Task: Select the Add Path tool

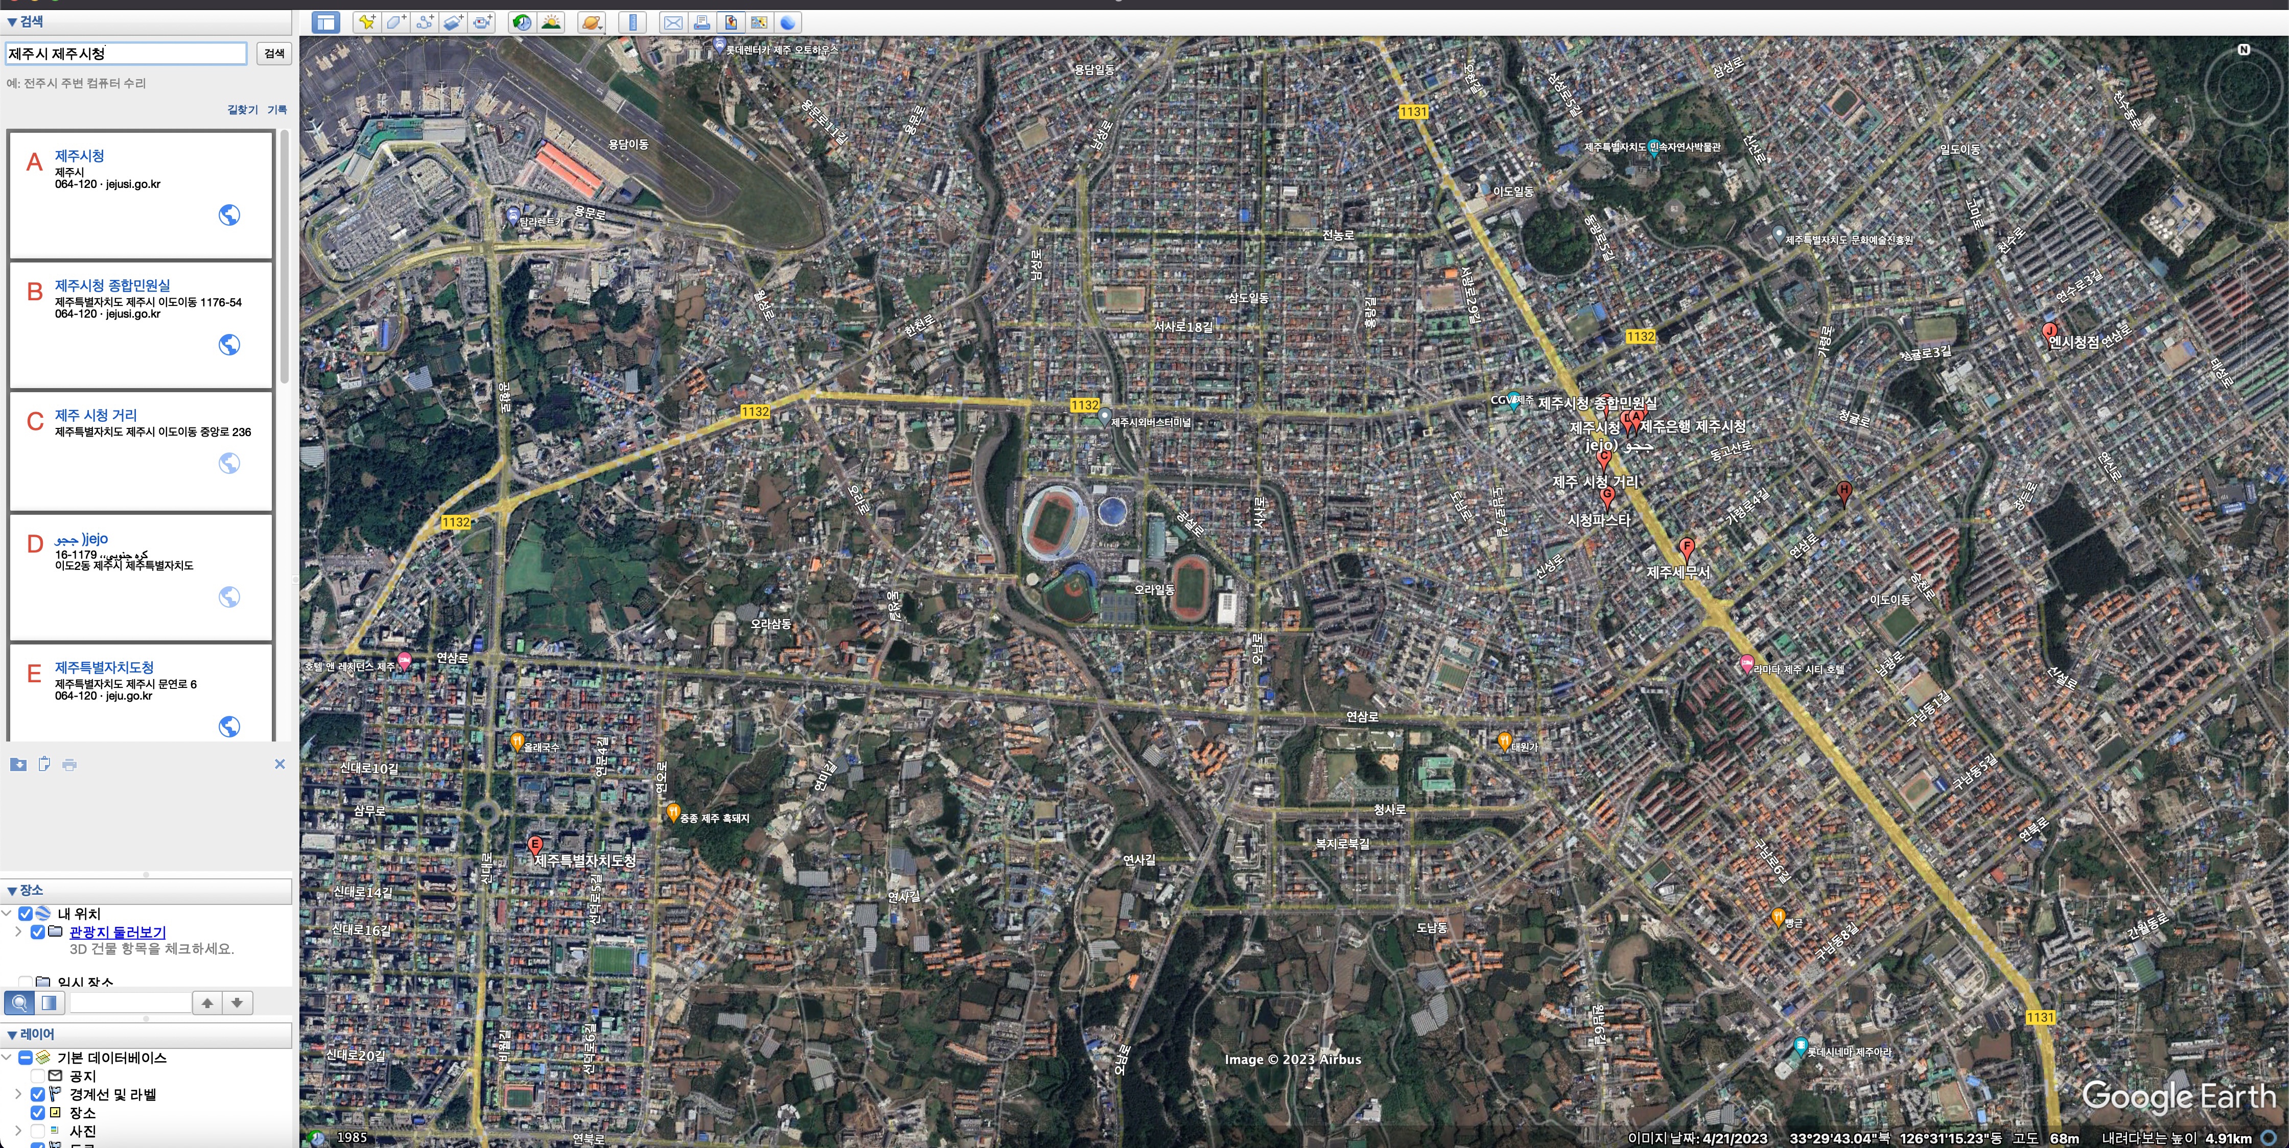Action: tap(425, 22)
